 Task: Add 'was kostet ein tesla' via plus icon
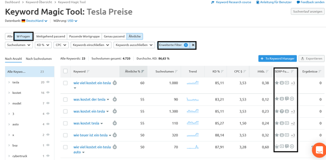coord(115,112)
